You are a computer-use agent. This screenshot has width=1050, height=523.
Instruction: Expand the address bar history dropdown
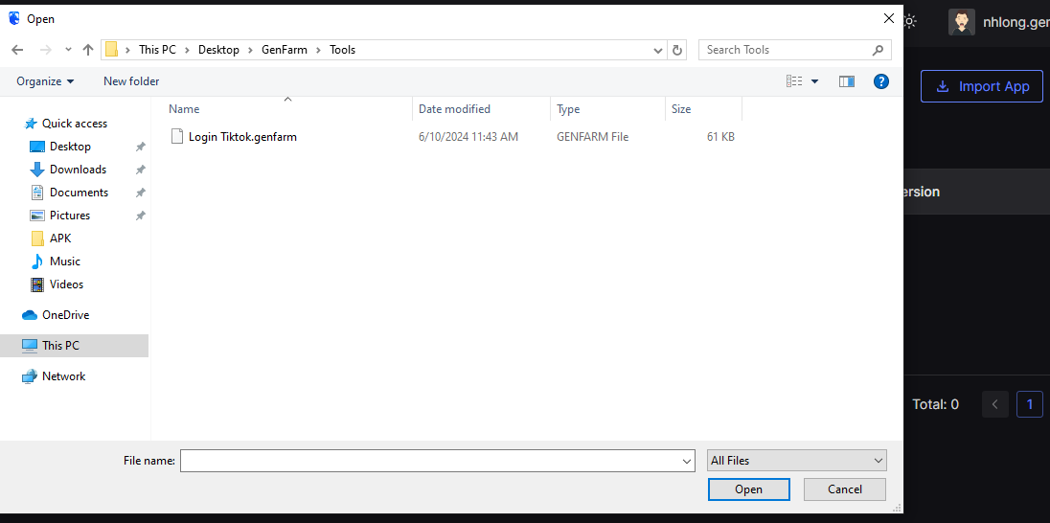click(658, 50)
